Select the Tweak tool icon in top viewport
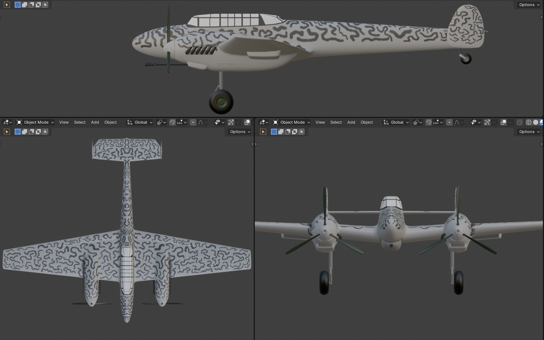 coord(6,5)
